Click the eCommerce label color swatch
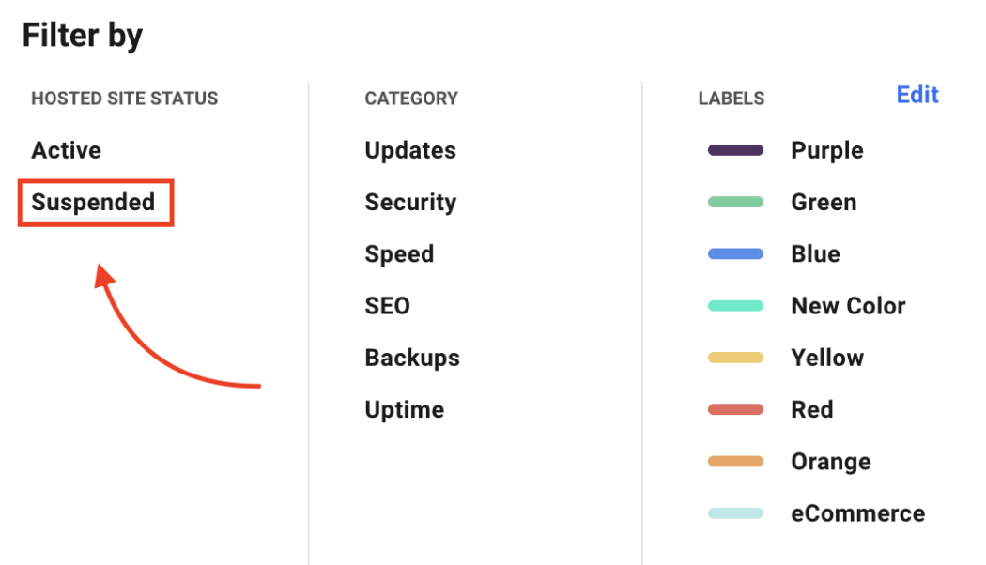986x565 pixels. pyautogui.click(x=735, y=513)
